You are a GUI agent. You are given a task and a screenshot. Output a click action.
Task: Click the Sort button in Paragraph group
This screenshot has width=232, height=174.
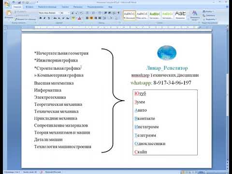(x=114, y=13)
